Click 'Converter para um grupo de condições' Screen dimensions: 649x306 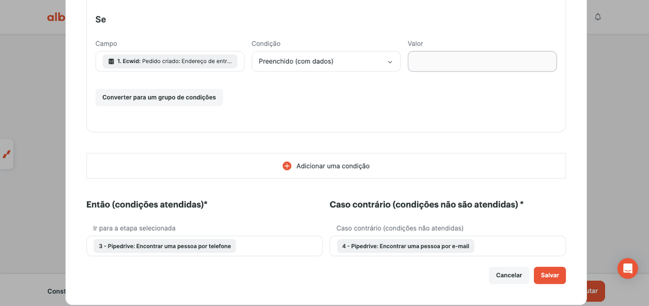(x=159, y=97)
